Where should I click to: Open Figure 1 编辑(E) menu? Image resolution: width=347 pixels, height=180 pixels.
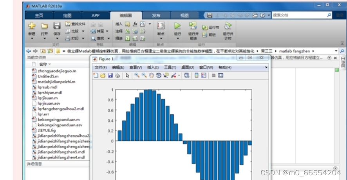click(118, 67)
